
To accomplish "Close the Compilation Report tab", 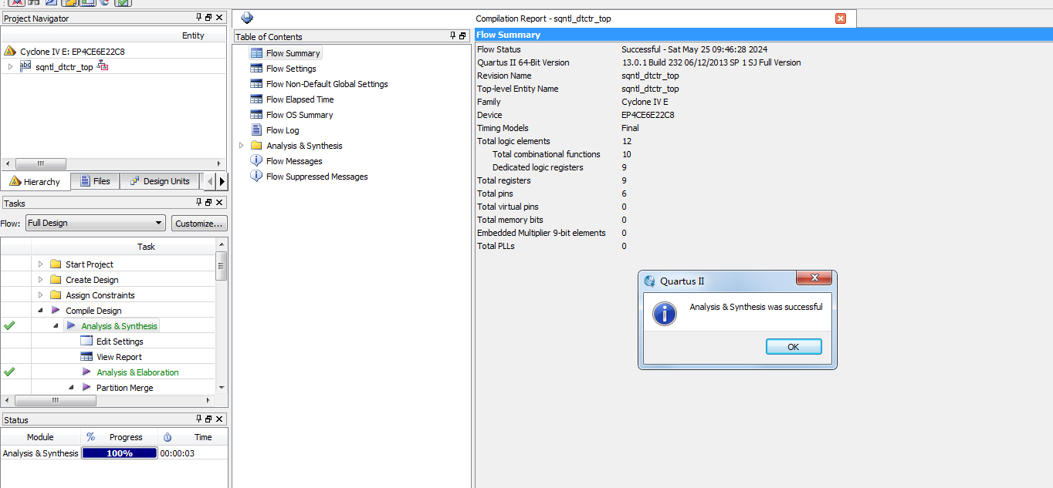I will point(841,19).
